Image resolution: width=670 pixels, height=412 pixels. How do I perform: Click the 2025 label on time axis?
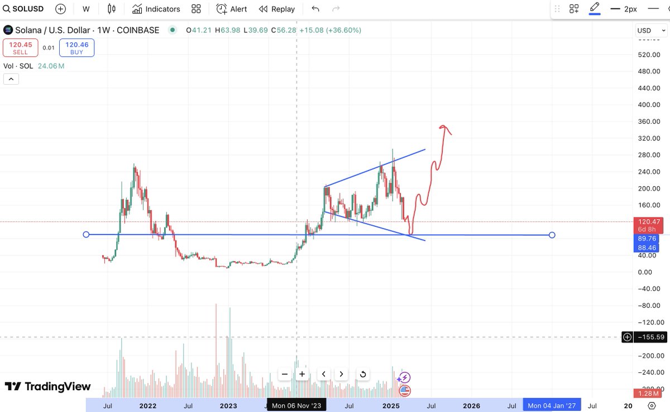click(x=391, y=406)
